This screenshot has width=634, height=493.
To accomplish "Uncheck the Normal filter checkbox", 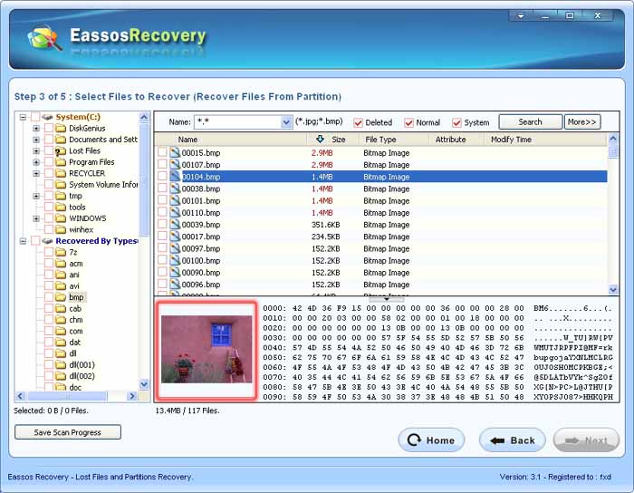I will pos(409,122).
